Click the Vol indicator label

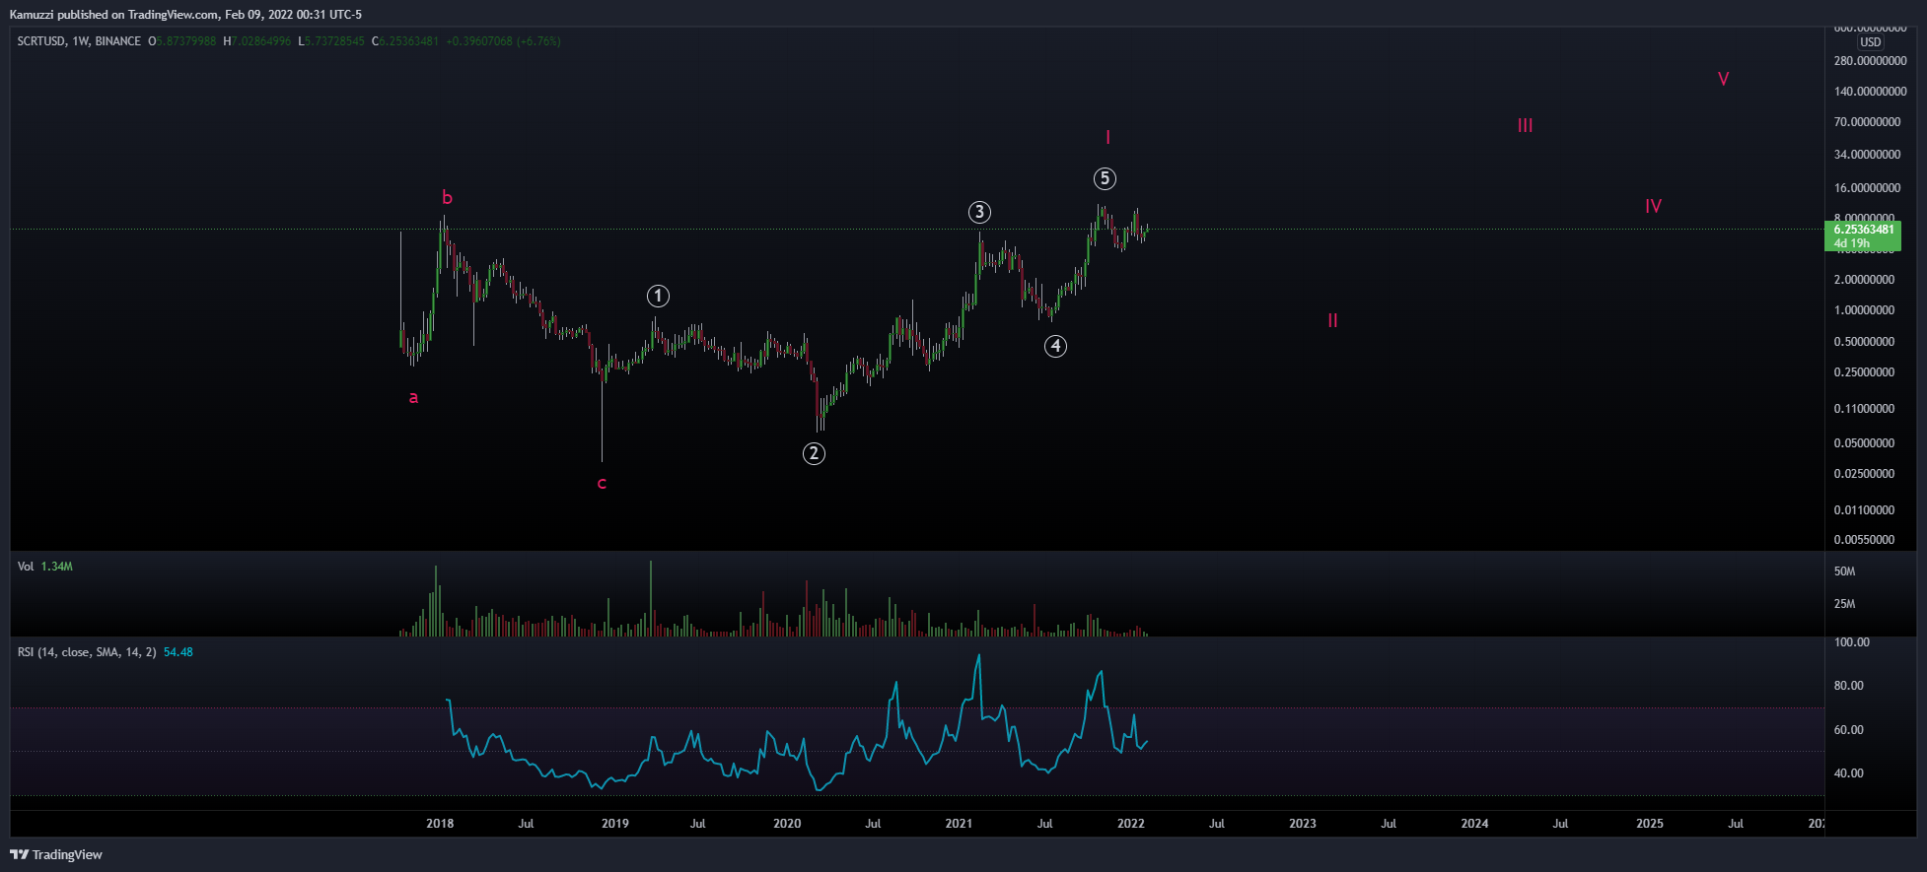pos(26,567)
